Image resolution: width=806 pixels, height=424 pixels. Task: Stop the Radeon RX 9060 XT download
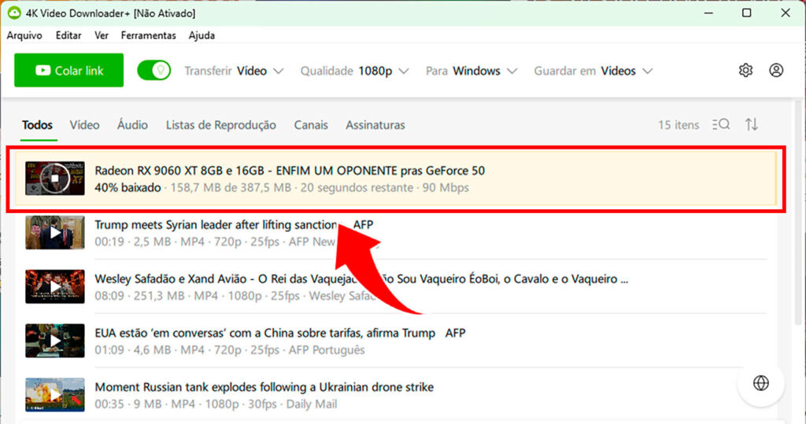click(55, 179)
